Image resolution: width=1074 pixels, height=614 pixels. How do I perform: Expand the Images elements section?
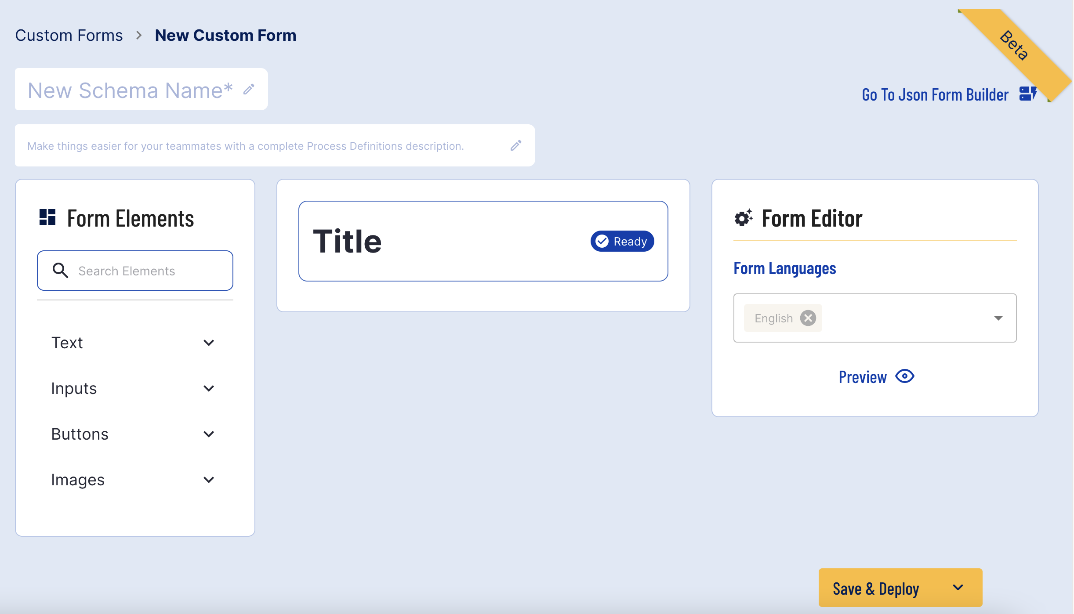coord(209,480)
